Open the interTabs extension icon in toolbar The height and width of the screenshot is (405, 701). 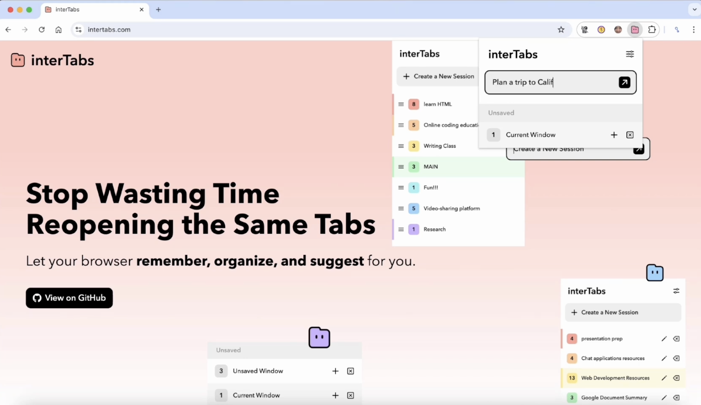[635, 30]
